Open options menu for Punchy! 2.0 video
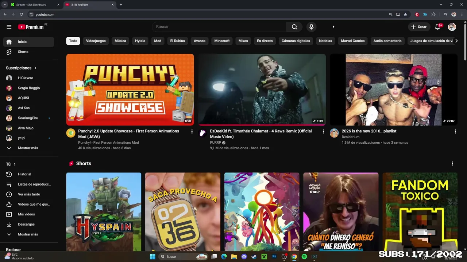467x262 pixels. pyautogui.click(x=192, y=131)
